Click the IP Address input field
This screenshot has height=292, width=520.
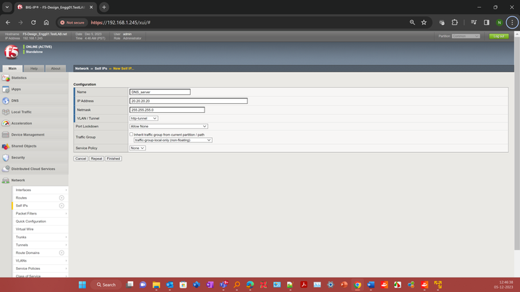point(189,101)
